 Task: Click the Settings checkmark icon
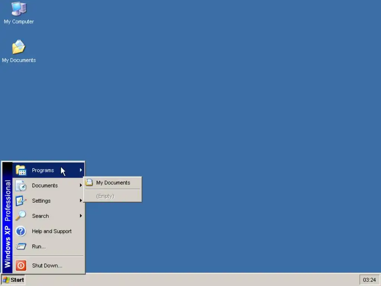(21, 201)
